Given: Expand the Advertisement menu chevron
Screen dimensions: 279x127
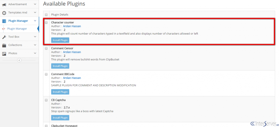Looking at the screenshot, I should pyautogui.click(x=35, y=4).
